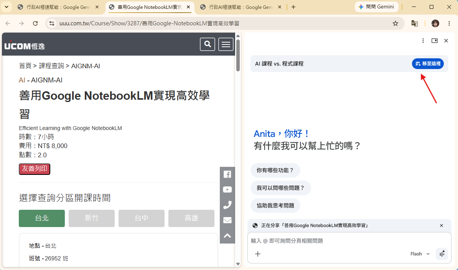This screenshot has height=270, width=458.
Task: Open the Facebook side icon
Action: click(x=227, y=174)
